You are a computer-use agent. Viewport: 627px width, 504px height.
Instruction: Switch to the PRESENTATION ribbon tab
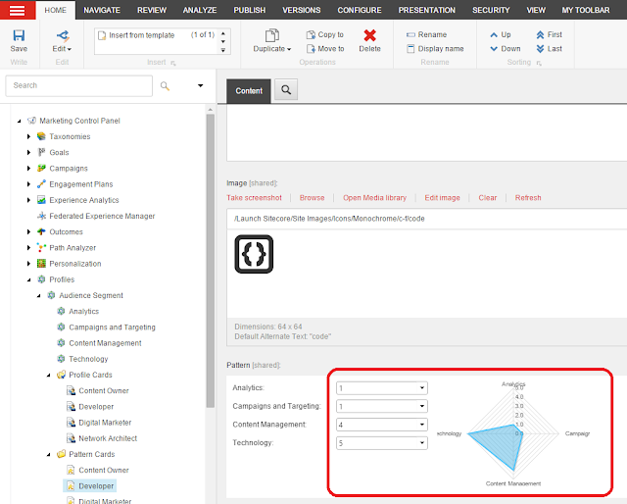[427, 10]
